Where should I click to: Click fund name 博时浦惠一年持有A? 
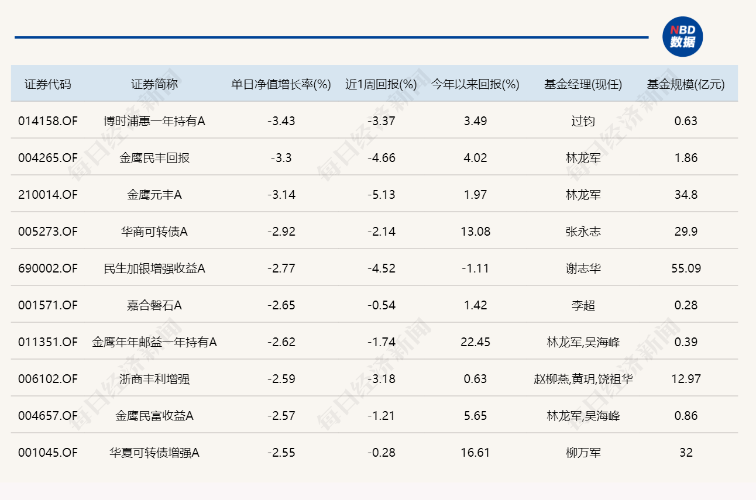pos(154,121)
